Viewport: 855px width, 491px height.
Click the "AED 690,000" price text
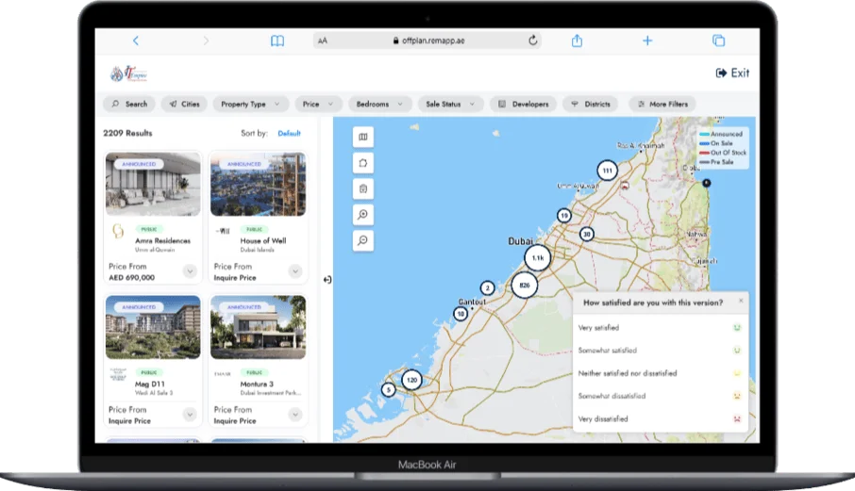tap(131, 278)
